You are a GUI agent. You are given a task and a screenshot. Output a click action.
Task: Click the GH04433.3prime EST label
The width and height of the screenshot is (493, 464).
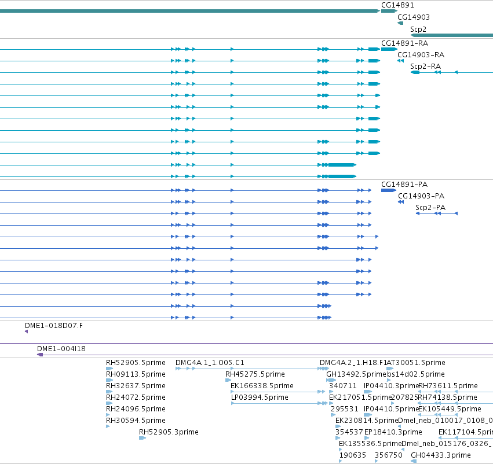440,455
